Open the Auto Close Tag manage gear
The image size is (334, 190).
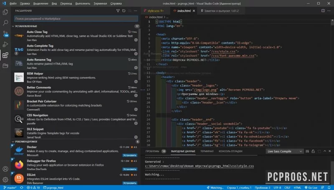[x=136, y=40]
